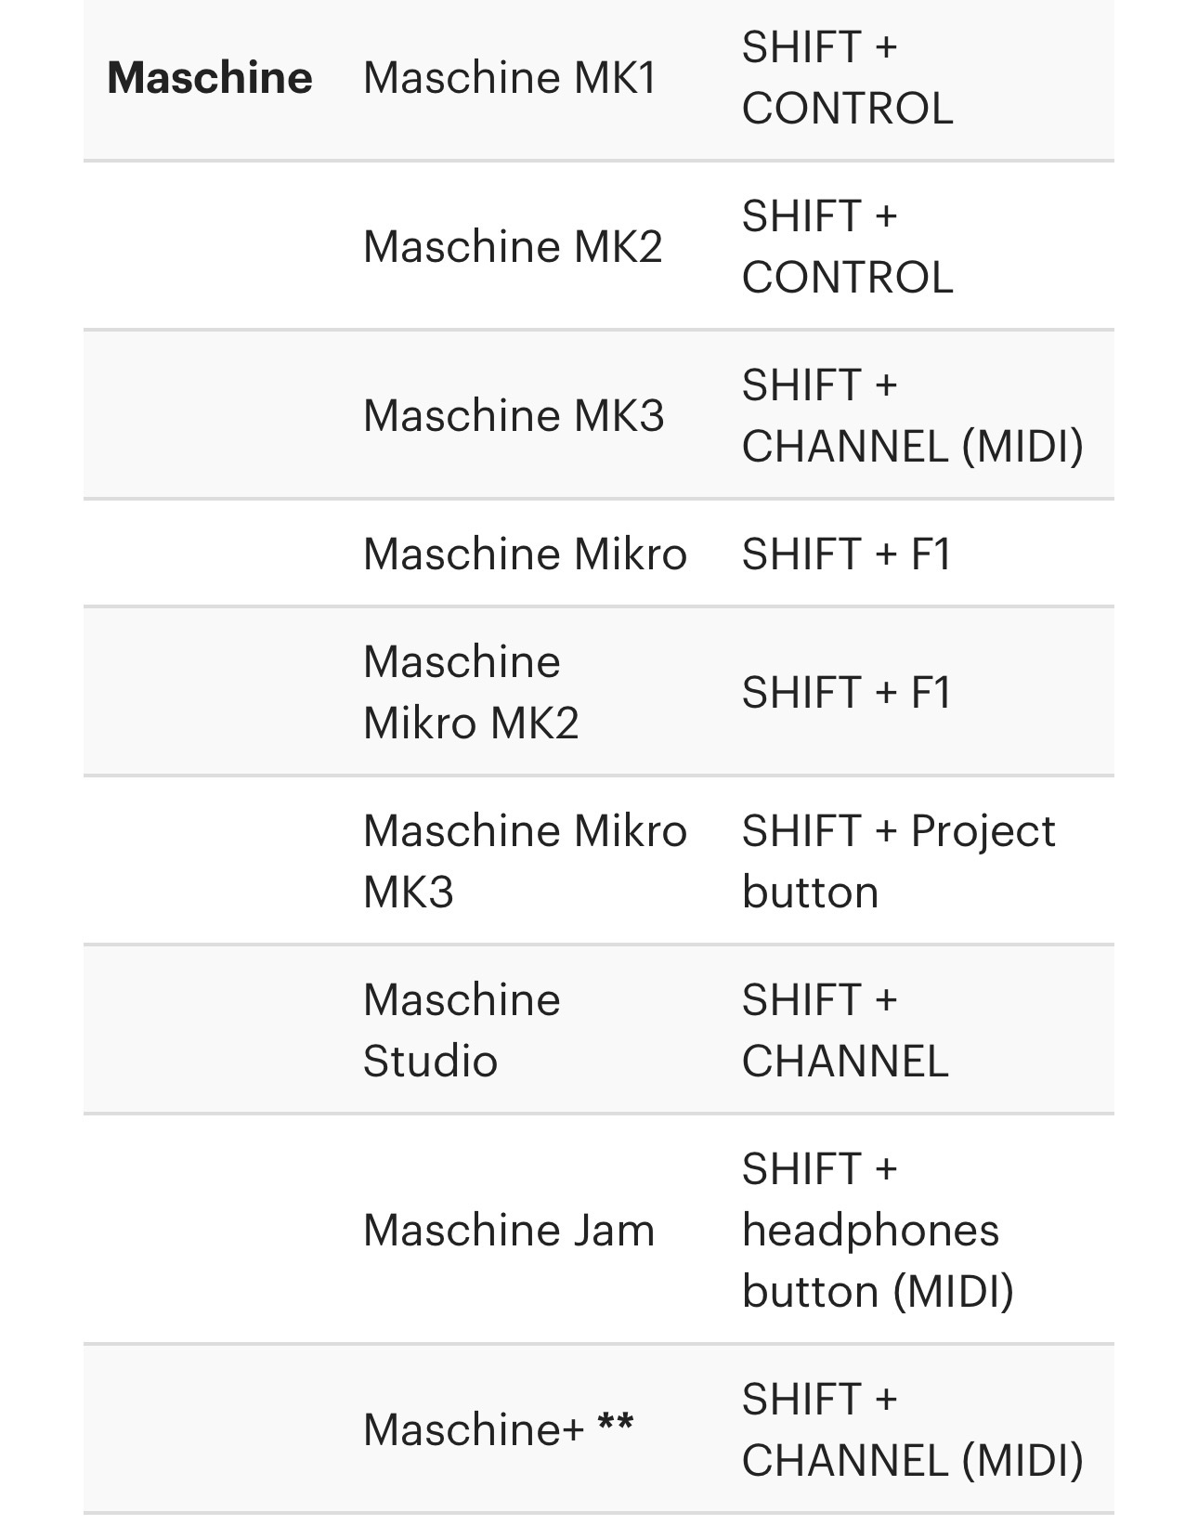Select the Maschine Mikro MK2 cell
Image resolution: width=1198 pixels, height=1525 pixels.
[x=471, y=692]
